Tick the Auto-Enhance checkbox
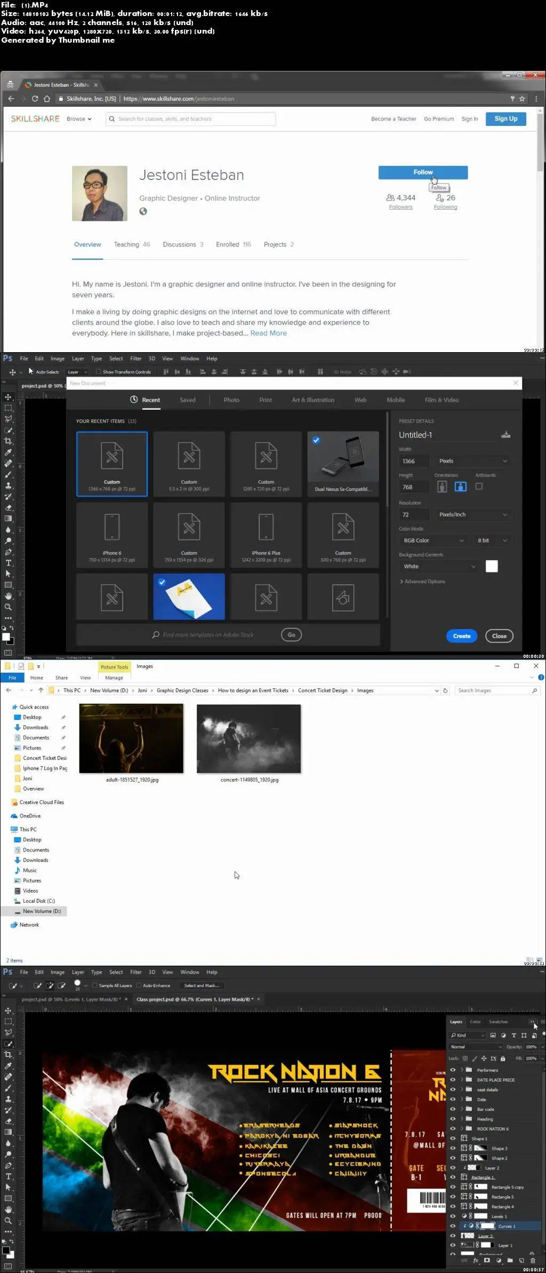Screen dimensions: 546x1273 coord(139,985)
